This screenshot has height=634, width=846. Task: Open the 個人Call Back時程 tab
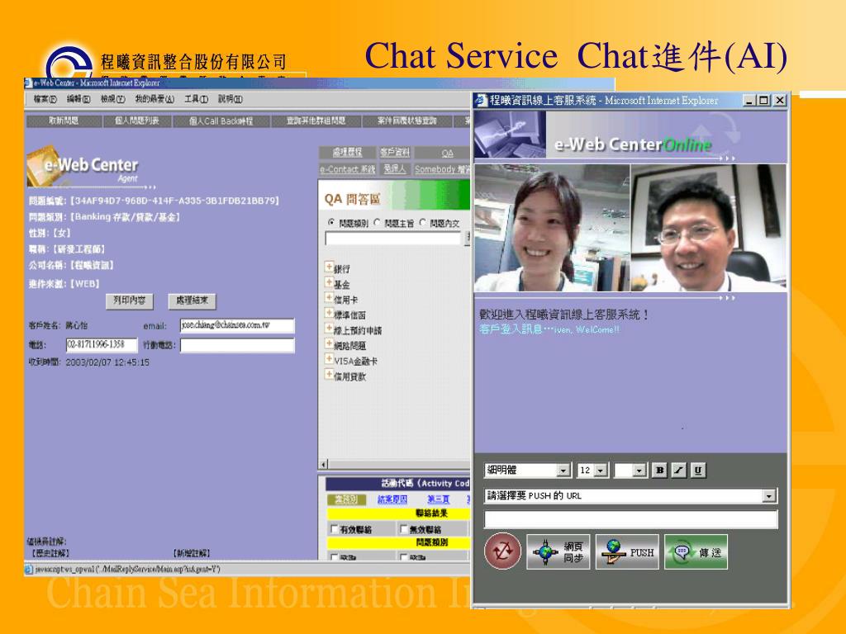[x=221, y=121]
